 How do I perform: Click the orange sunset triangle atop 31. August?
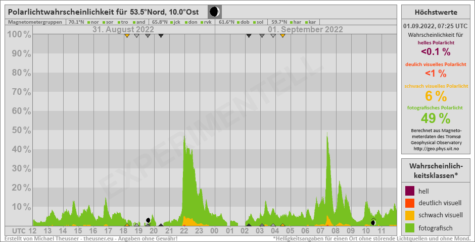[127, 36]
